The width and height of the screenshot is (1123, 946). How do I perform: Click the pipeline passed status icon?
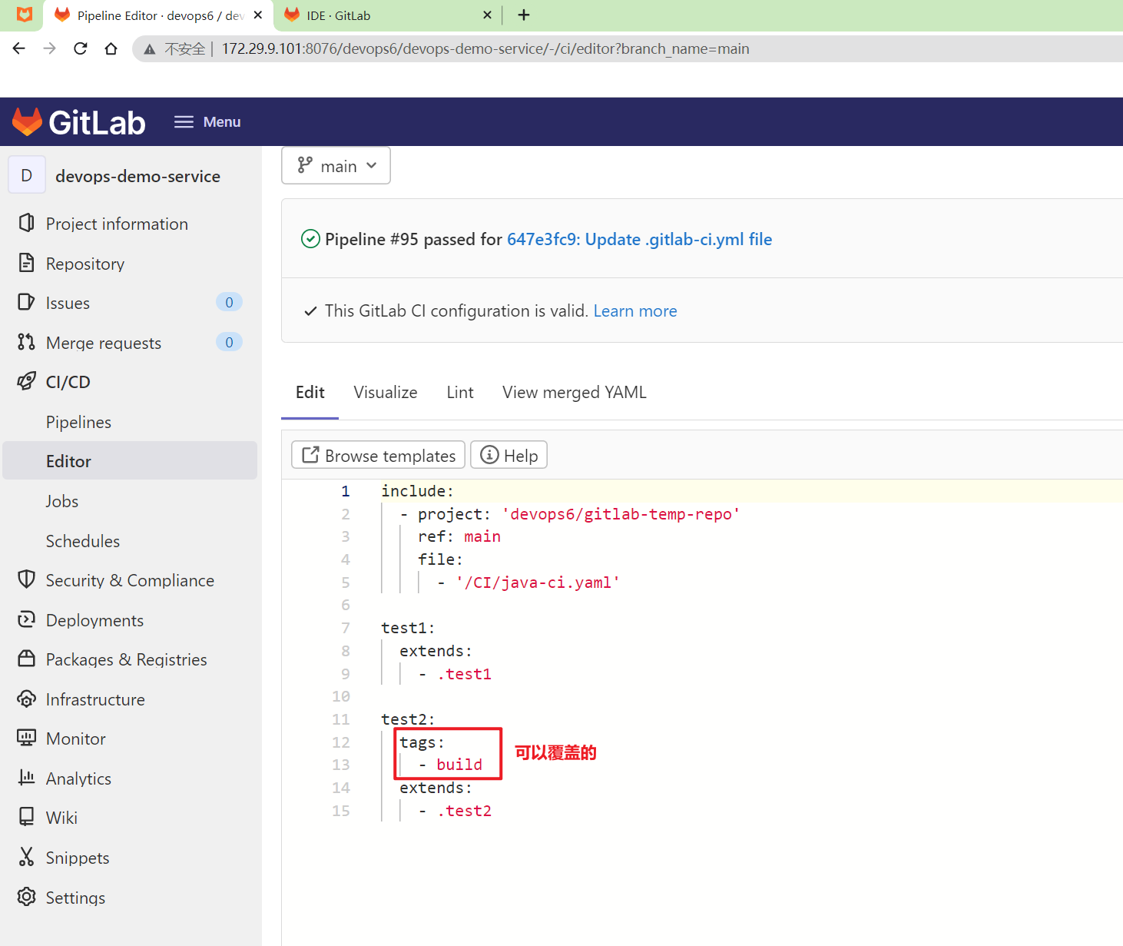click(x=310, y=239)
